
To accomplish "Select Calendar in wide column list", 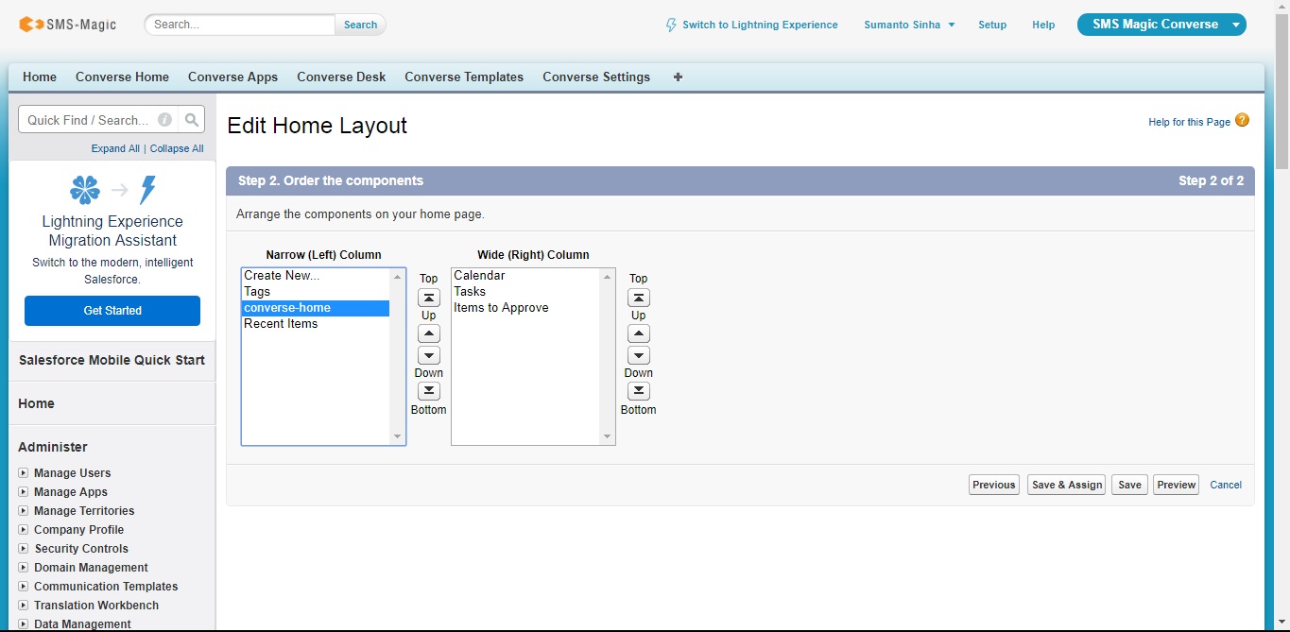I will click(x=525, y=276).
